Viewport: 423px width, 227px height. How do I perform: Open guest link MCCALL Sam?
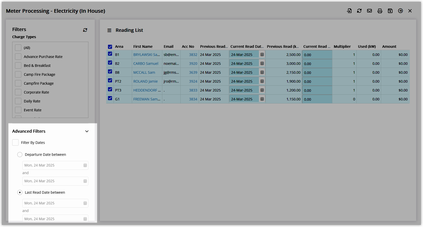(144, 72)
